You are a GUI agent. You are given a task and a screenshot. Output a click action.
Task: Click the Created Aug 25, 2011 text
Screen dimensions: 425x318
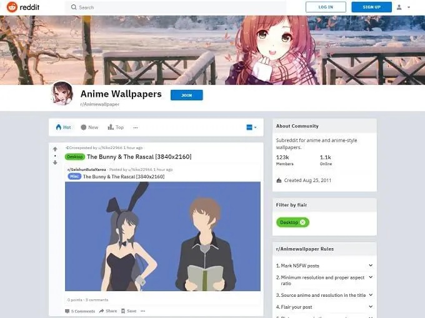[x=307, y=180]
